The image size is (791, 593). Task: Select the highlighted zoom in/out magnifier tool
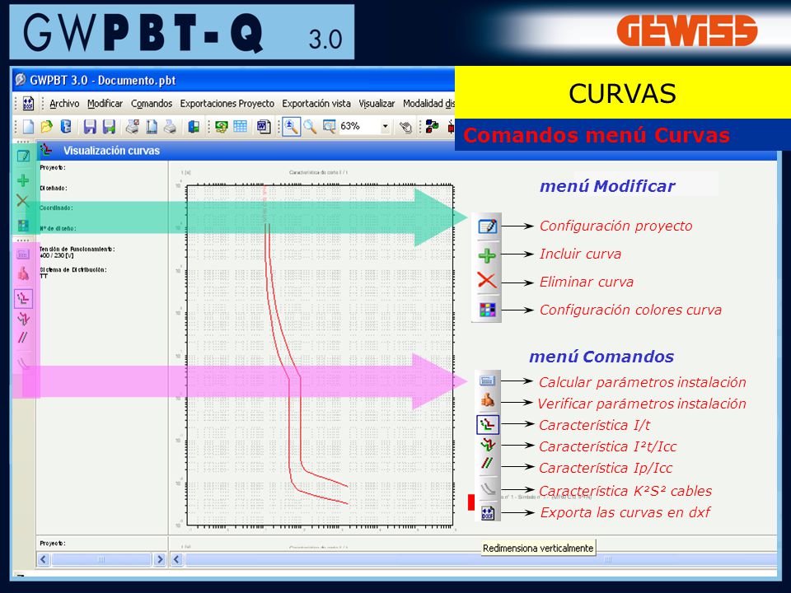coord(291,127)
